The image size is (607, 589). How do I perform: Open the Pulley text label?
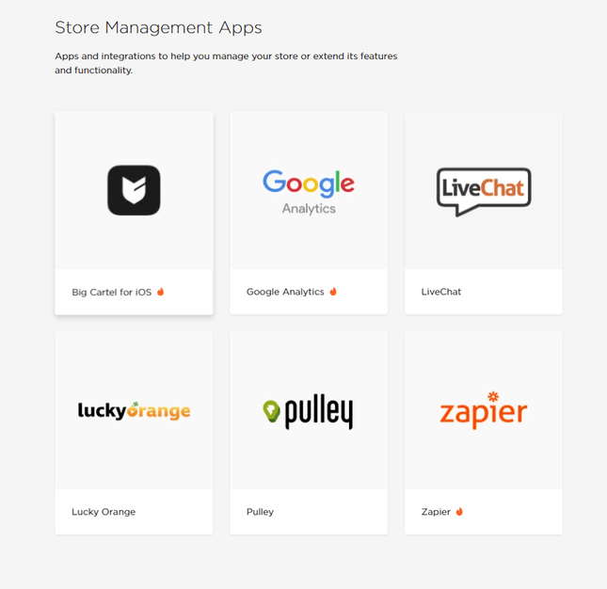click(x=260, y=512)
